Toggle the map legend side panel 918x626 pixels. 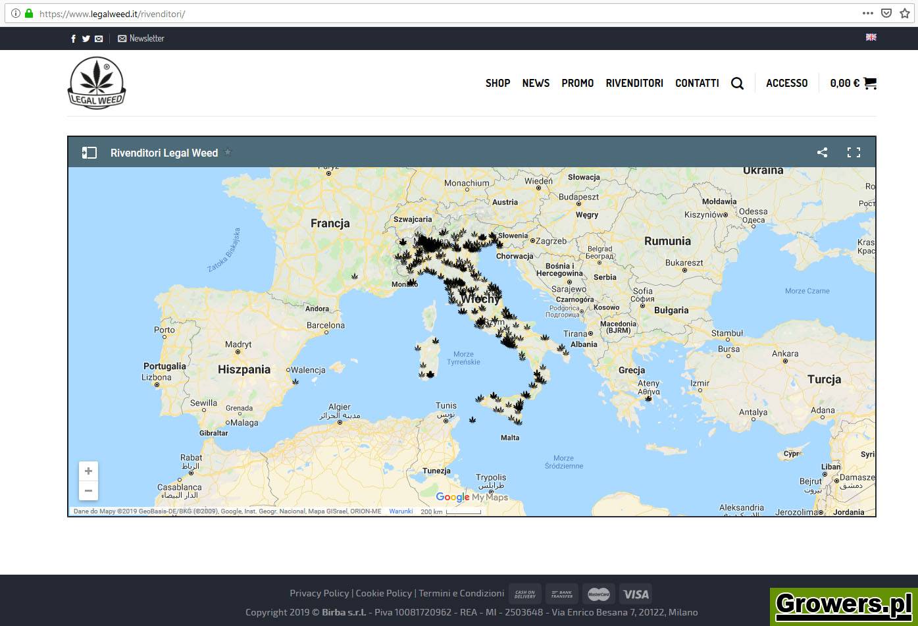click(x=89, y=153)
